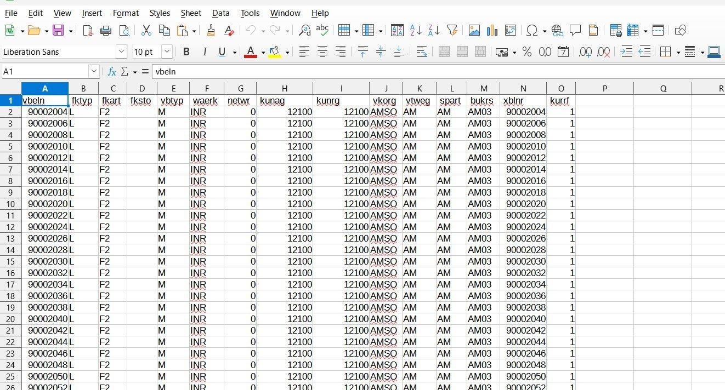Screen dimensions: 725x390
Task: Open the File menu
Action: pyautogui.click(x=11, y=13)
